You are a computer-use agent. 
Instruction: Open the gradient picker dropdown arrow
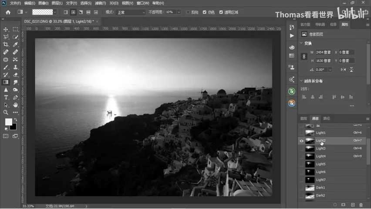pos(55,12)
